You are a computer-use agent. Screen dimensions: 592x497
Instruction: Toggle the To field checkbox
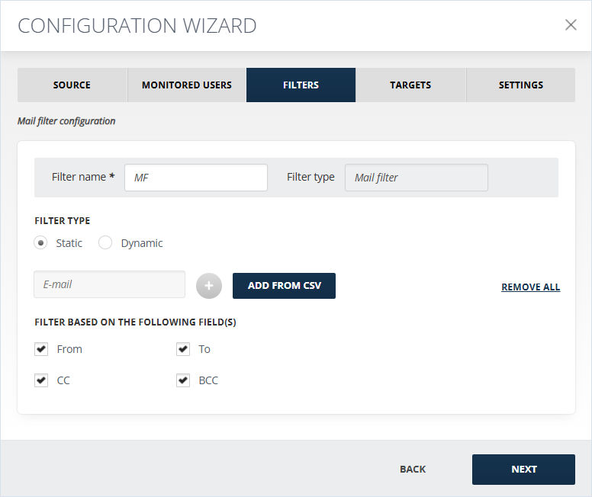183,349
